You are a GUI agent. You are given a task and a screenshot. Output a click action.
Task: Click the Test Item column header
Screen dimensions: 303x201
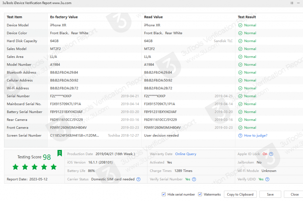[x=14, y=17]
